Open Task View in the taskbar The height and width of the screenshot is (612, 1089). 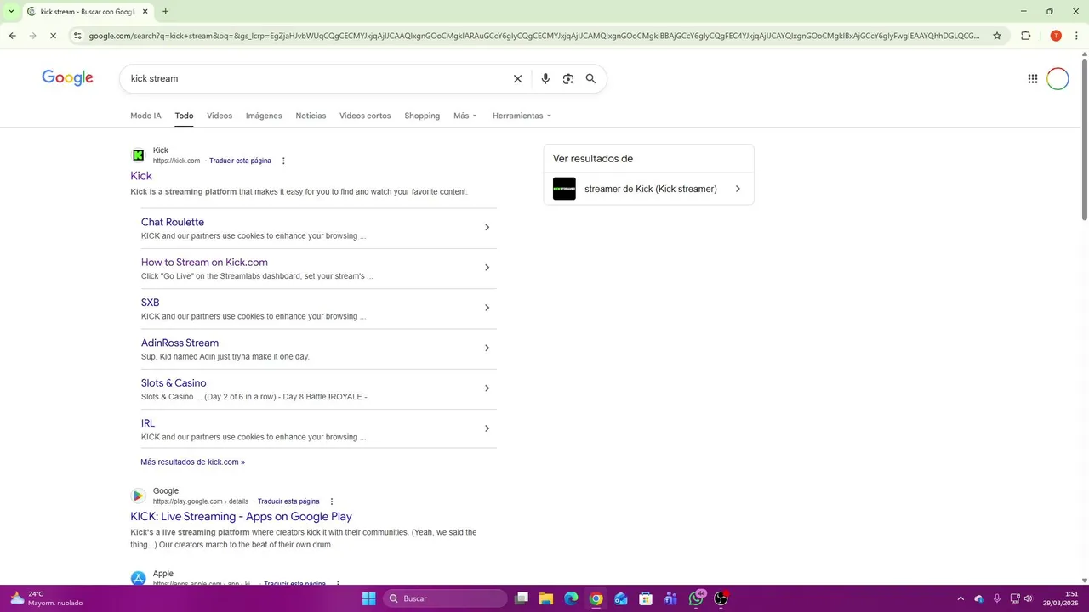[x=522, y=598]
